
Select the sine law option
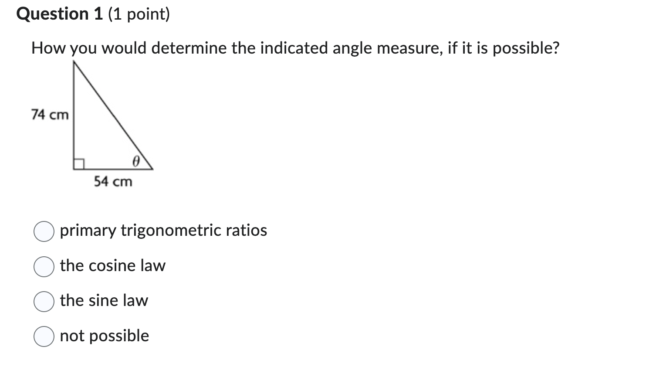pos(44,301)
